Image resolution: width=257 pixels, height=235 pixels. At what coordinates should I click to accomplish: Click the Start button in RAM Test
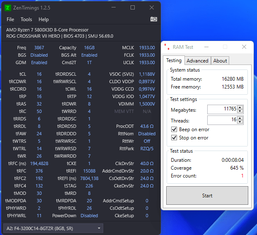[x=207, y=195]
